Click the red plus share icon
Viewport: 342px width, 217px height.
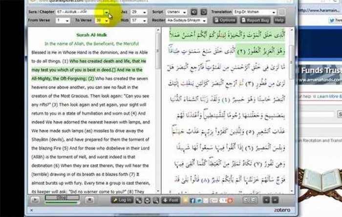(x=230, y=200)
